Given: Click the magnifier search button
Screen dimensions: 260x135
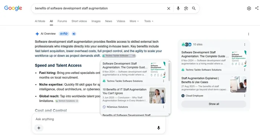Looking at the screenshot, I should coord(194,8).
